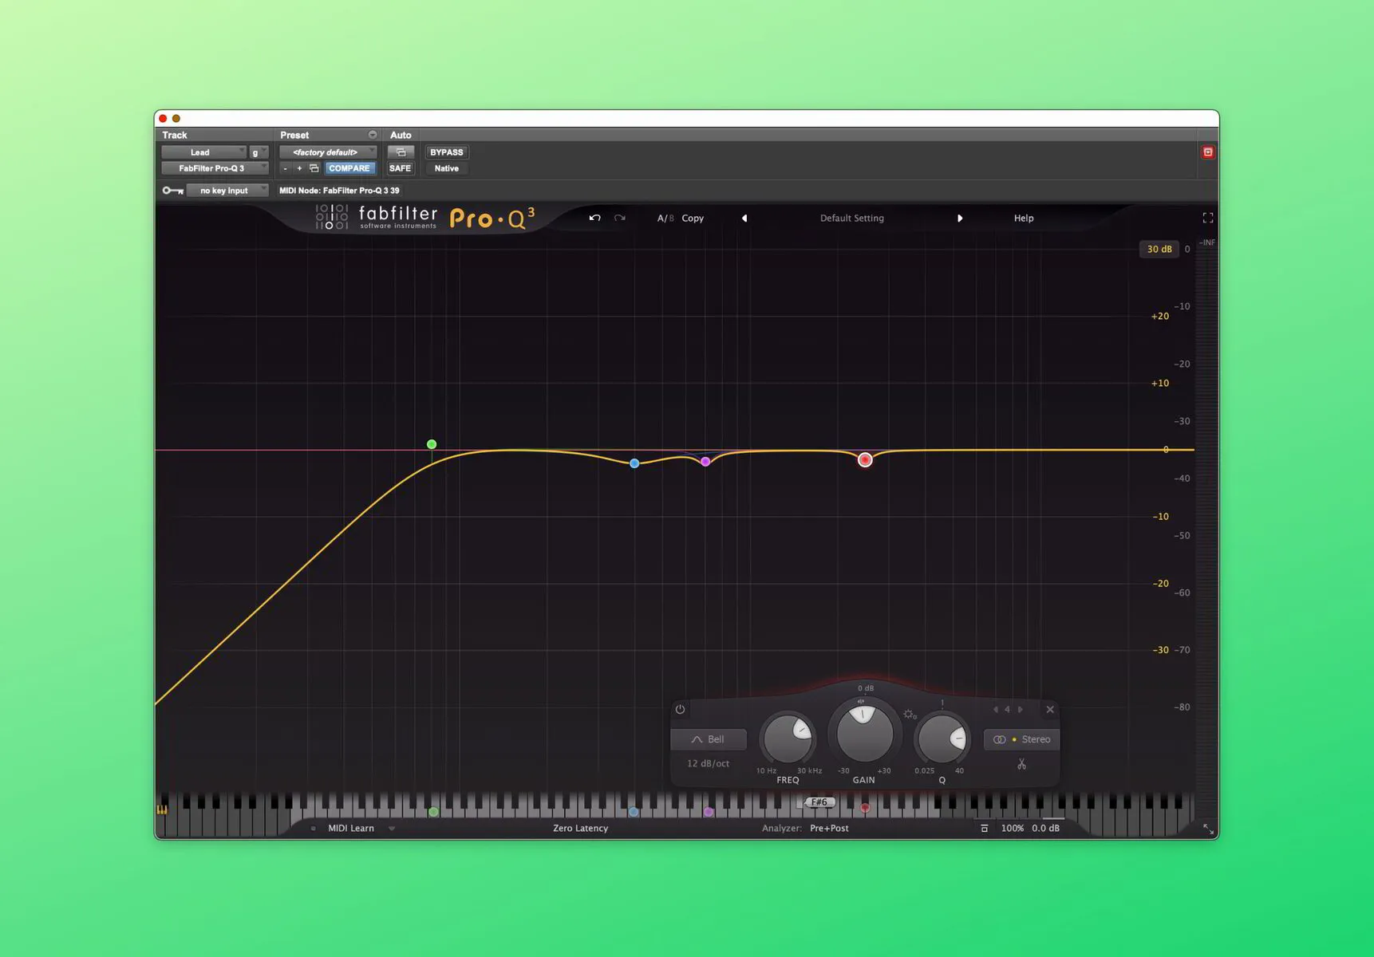The width and height of the screenshot is (1374, 957).
Task: Select the red EQ band dot
Action: 865,460
